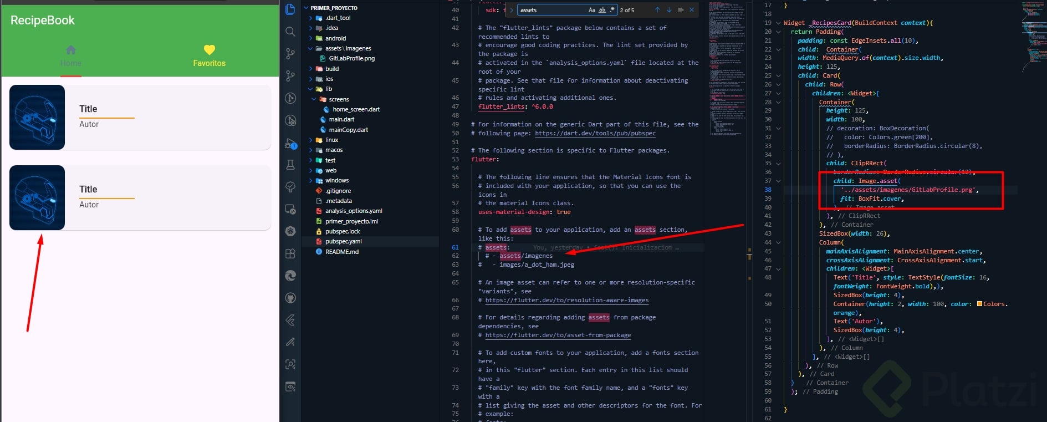Click the .gitignore git icon

tap(319, 191)
